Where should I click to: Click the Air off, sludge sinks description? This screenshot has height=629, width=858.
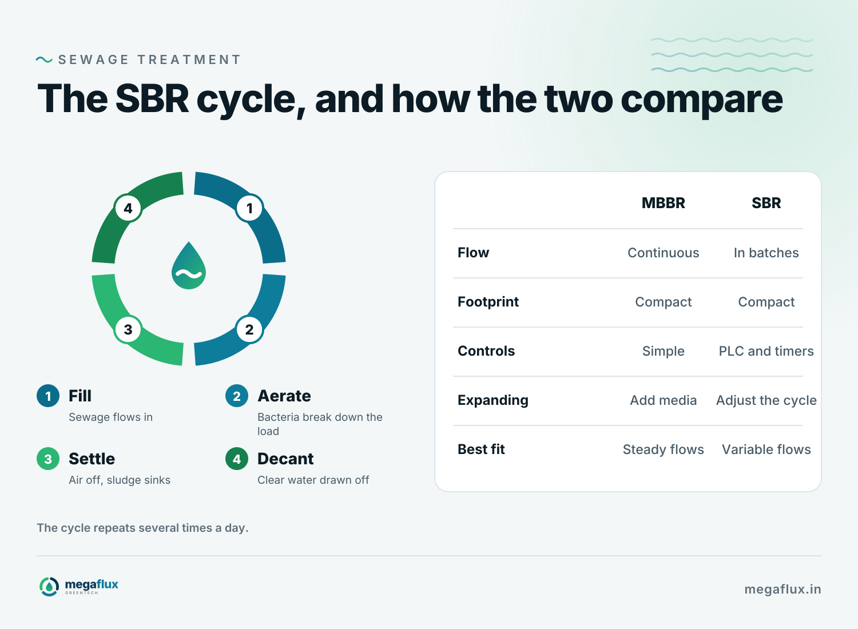tap(120, 480)
